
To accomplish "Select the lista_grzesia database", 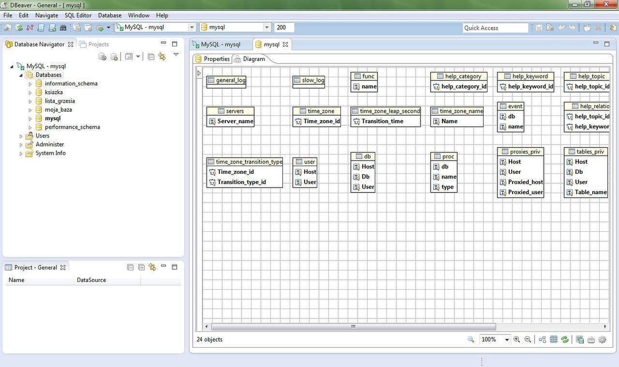I will click(59, 101).
